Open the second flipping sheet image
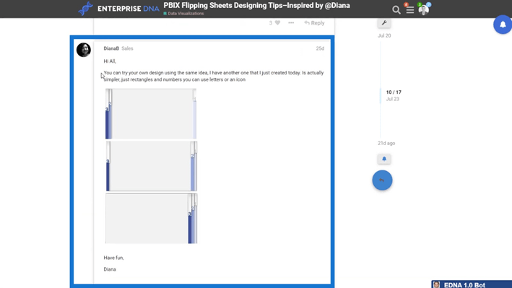This screenshot has width=512, height=288. click(151, 166)
